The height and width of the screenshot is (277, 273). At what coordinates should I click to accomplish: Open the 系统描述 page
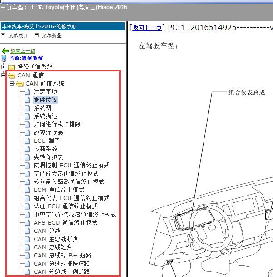tap(45, 116)
